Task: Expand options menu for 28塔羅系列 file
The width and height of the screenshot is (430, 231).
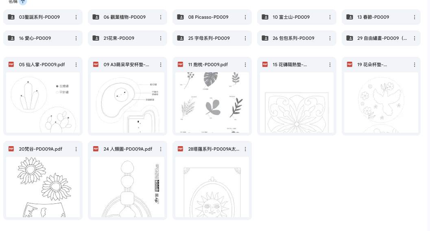Action: tap(245, 149)
